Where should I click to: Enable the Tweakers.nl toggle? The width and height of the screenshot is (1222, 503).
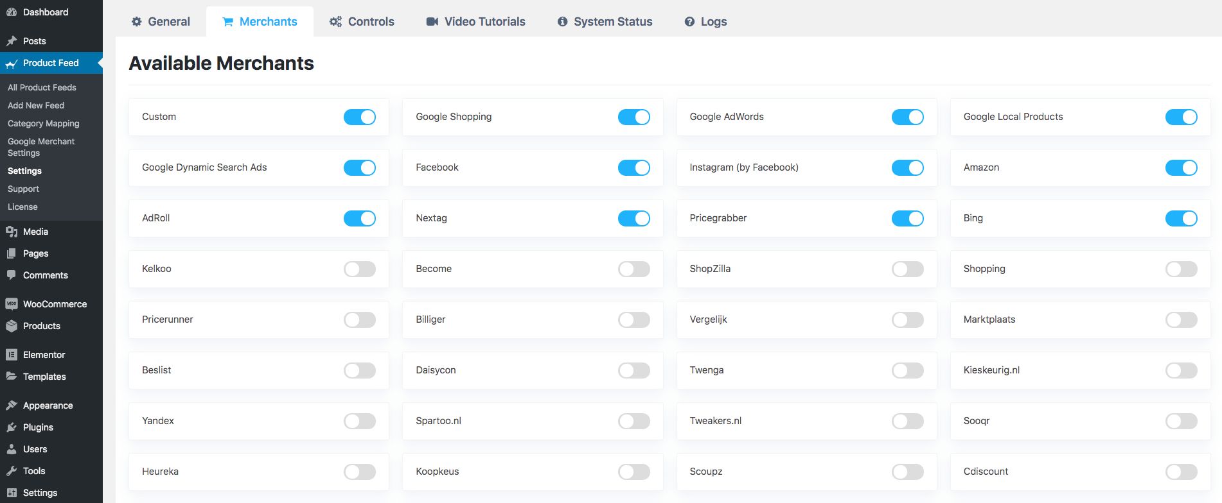pos(908,421)
